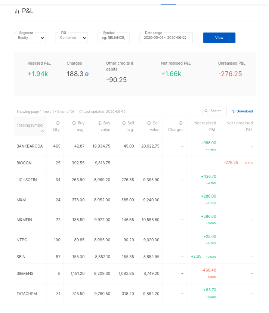This screenshot has height=313, width=269.
Task: Open charges breakdown icon next to 188.3
Action: 87,74
